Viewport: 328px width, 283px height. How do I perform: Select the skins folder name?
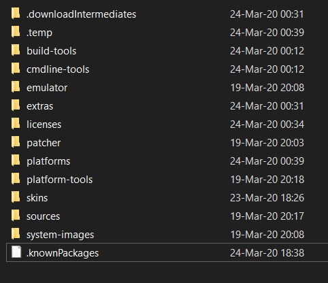pos(37,198)
